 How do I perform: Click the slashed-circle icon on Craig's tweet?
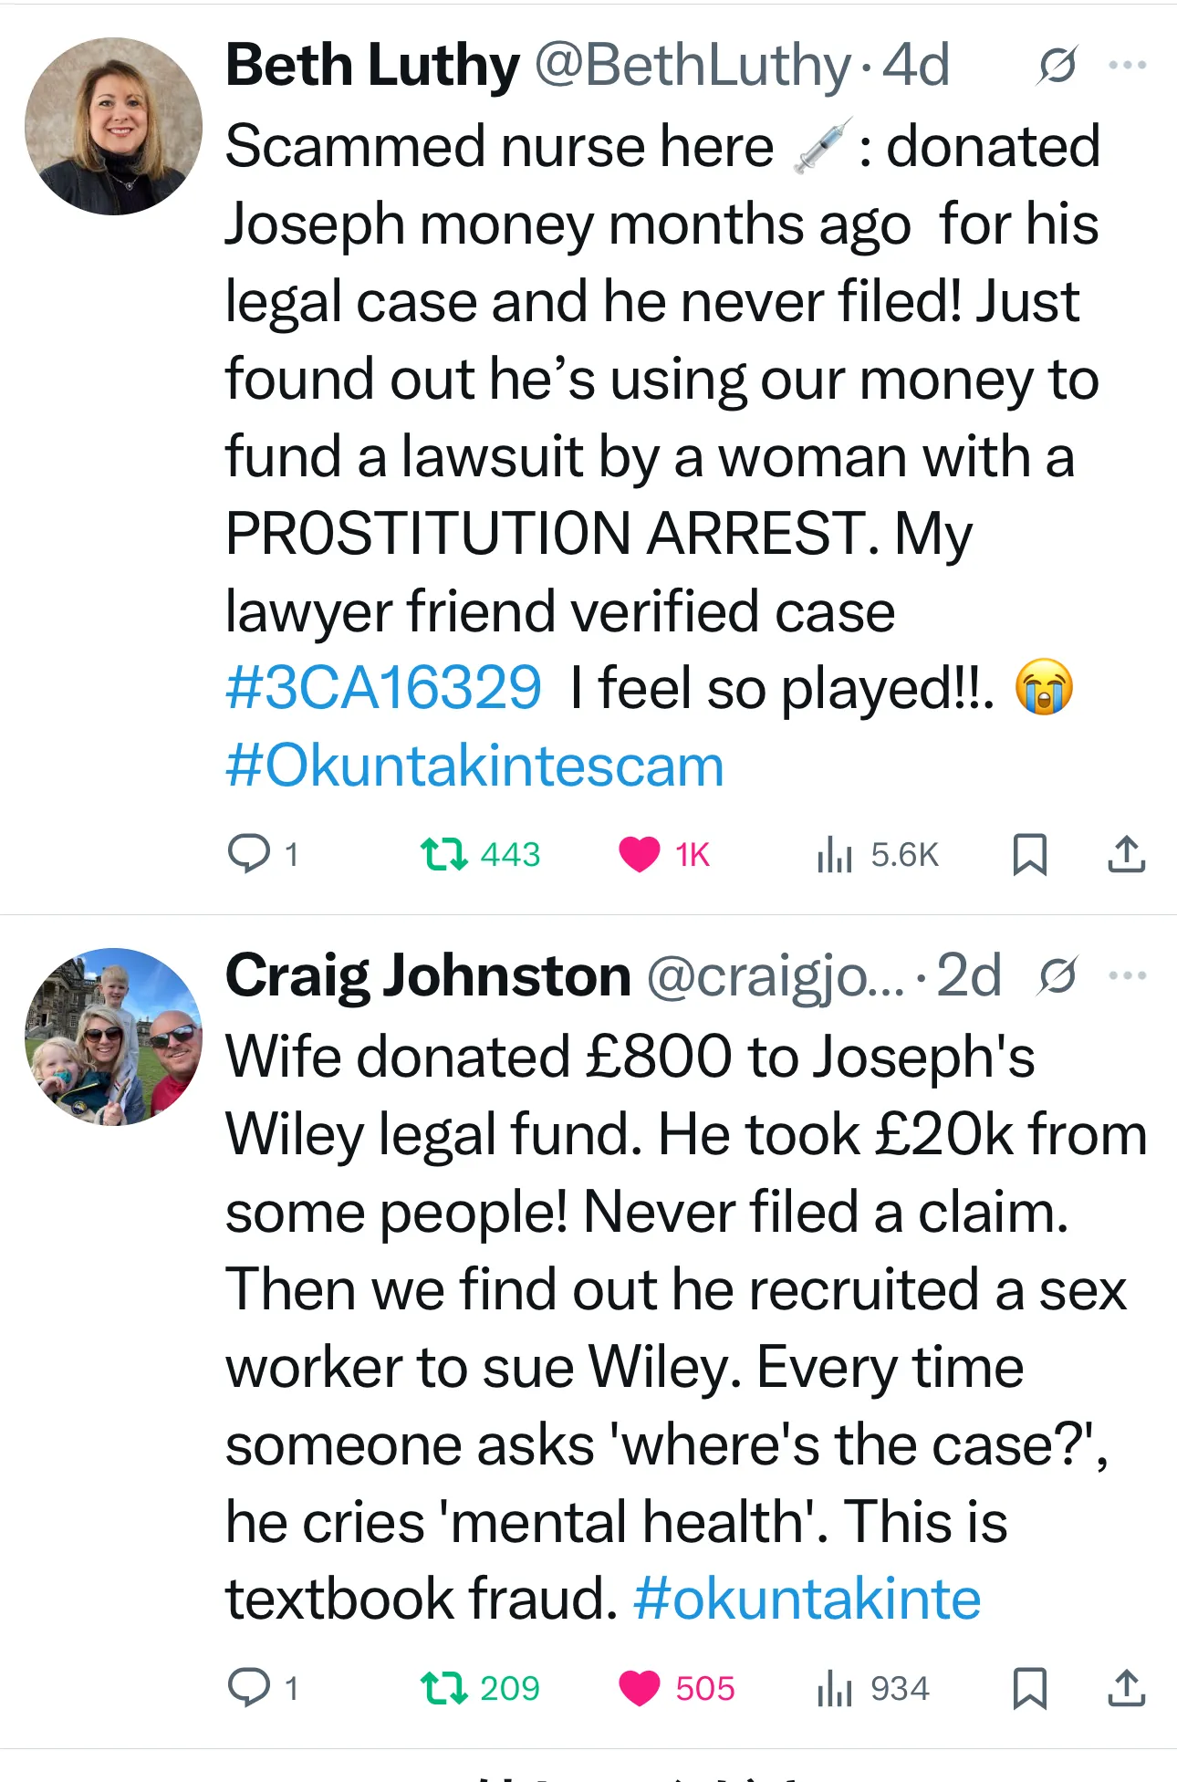[1057, 976]
